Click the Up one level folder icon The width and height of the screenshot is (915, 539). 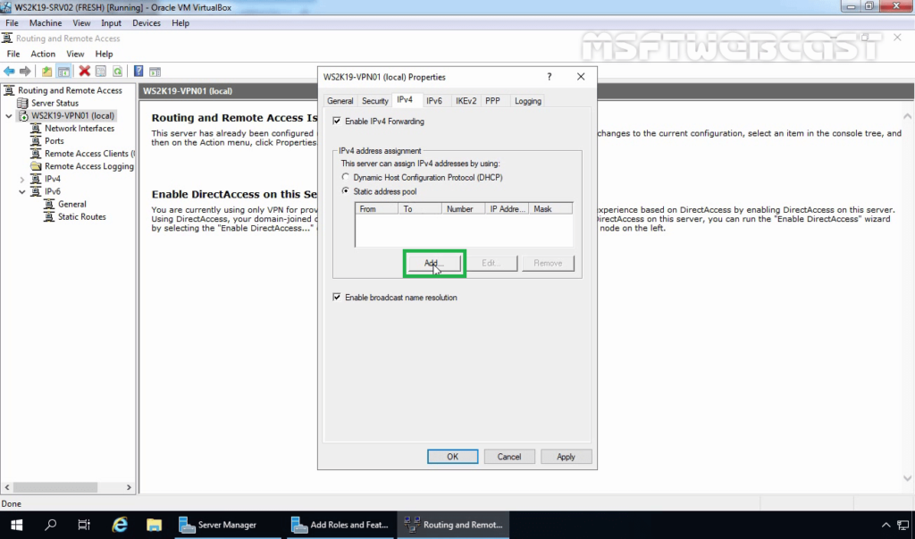tap(46, 72)
